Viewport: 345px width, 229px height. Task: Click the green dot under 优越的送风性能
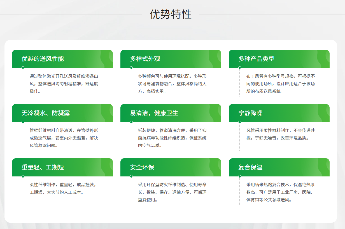23,68
